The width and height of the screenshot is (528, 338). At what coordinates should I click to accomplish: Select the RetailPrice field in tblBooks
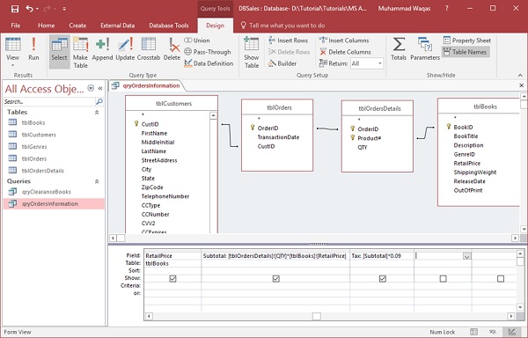[x=467, y=163]
